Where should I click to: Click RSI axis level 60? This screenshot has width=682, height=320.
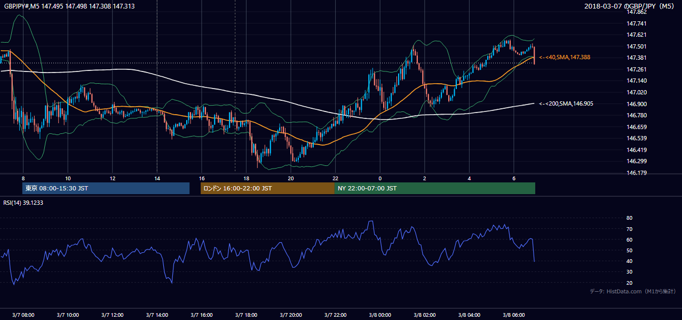629,239
